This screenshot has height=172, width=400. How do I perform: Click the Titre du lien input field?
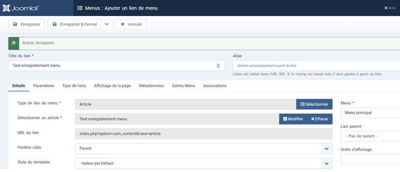[117, 66]
